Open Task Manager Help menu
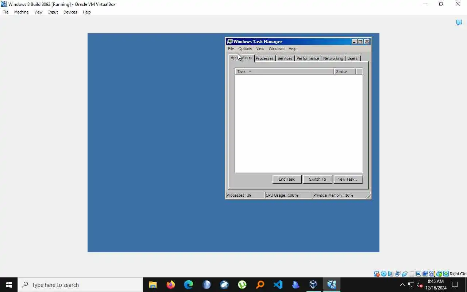The width and height of the screenshot is (467, 292). (293, 49)
